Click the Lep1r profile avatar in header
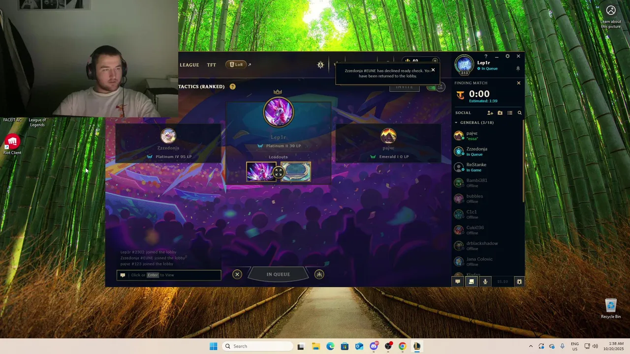 pyautogui.click(x=464, y=64)
